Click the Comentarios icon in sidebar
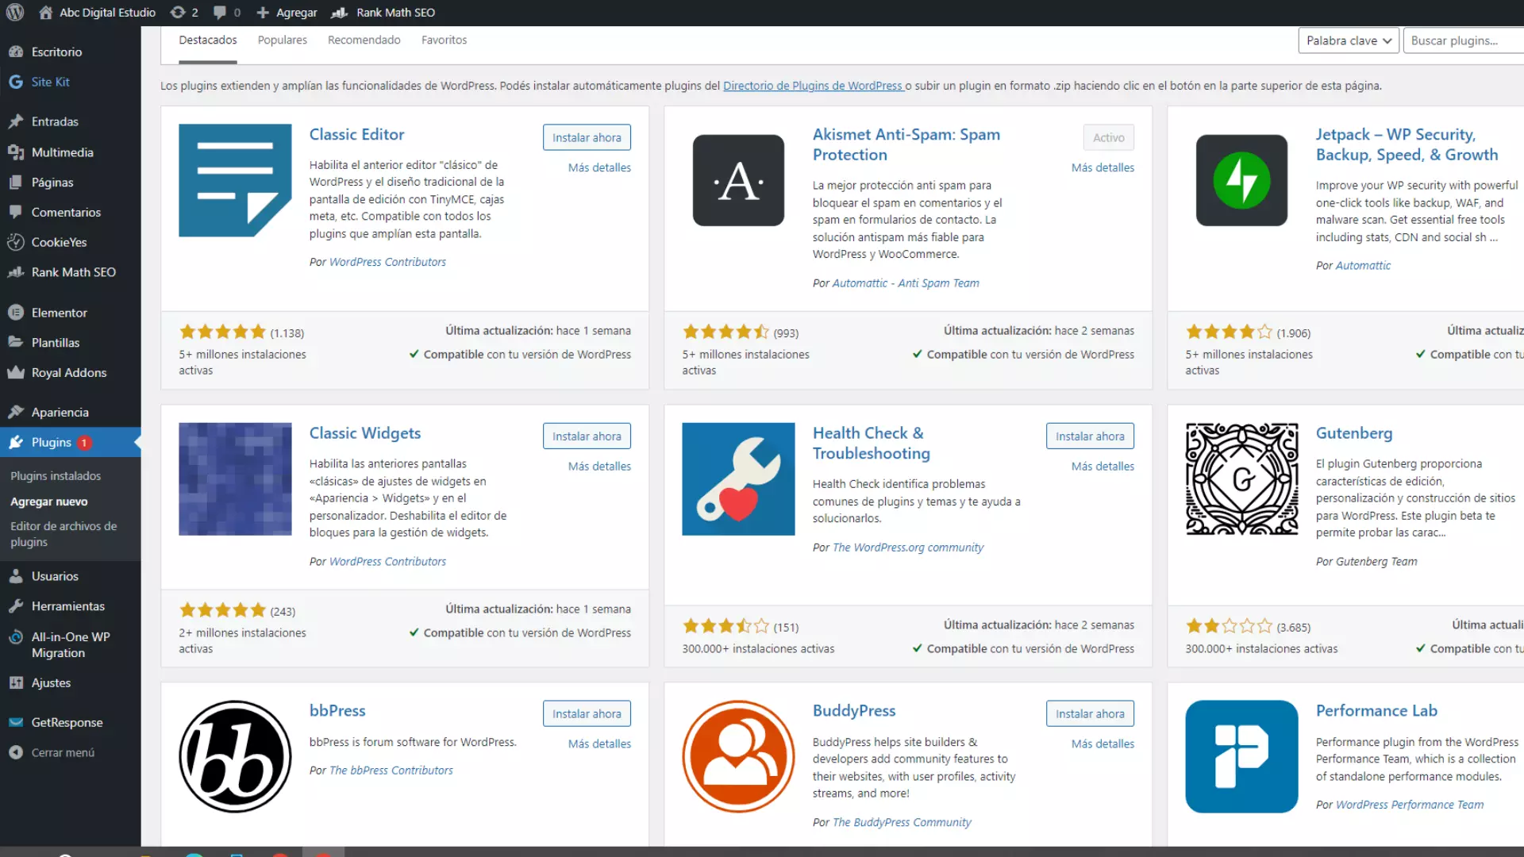 [16, 212]
